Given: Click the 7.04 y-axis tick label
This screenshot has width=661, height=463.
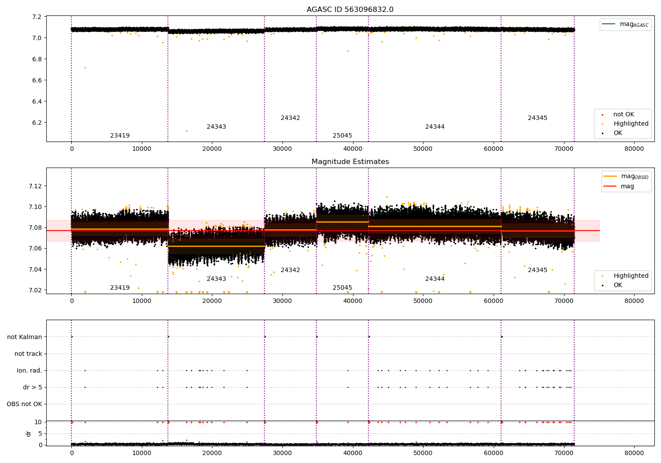Looking at the screenshot, I should 35,269.
